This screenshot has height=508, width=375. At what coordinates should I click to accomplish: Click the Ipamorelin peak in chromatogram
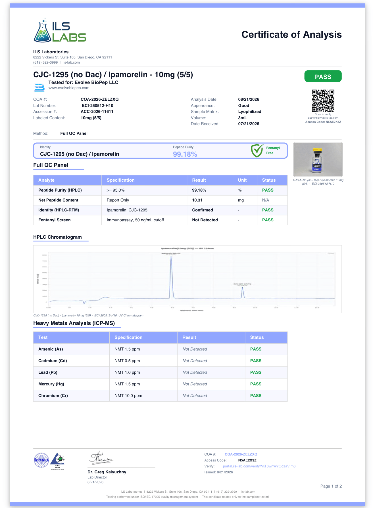[171, 277]
